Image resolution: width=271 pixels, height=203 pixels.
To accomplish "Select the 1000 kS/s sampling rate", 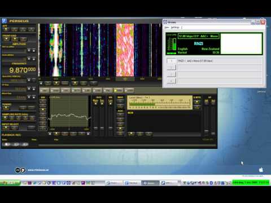I will click(25, 118).
